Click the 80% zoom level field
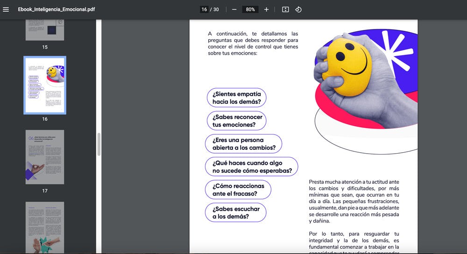This screenshot has width=467, height=254. click(x=250, y=9)
